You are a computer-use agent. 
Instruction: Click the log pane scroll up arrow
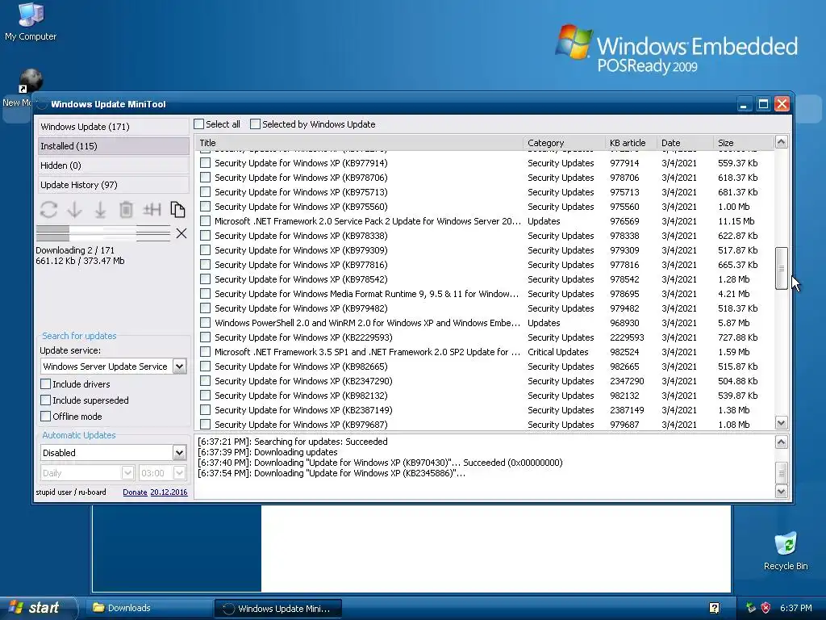781,442
